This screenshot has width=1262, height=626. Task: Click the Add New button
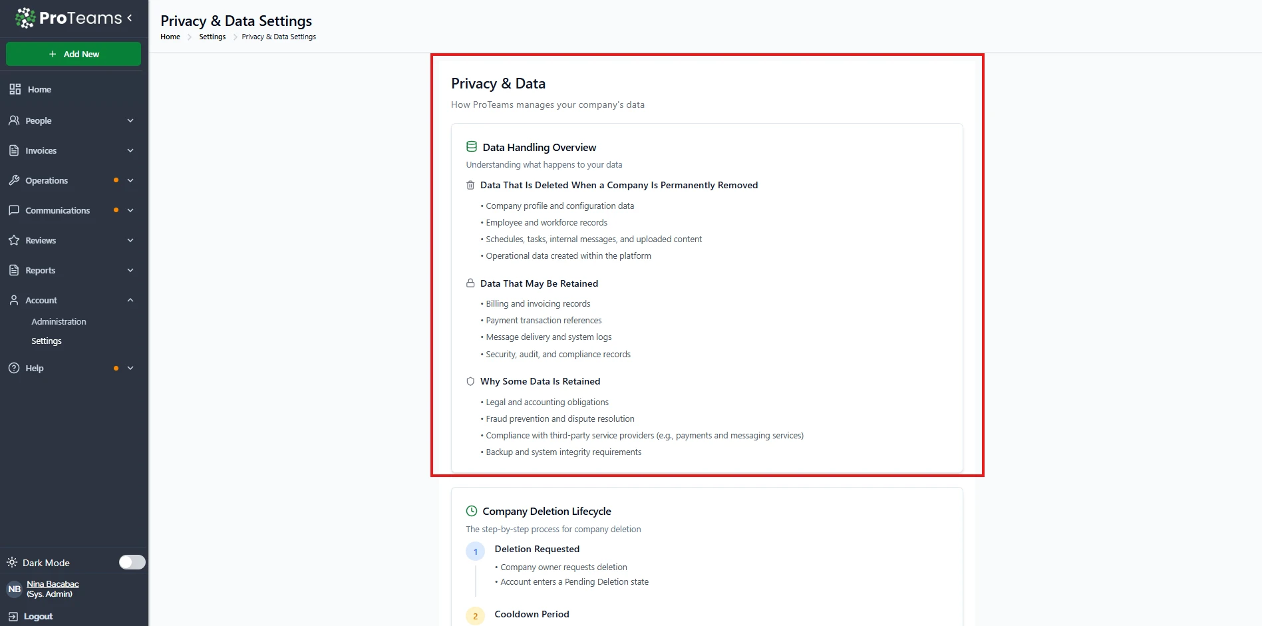tap(73, 54)
